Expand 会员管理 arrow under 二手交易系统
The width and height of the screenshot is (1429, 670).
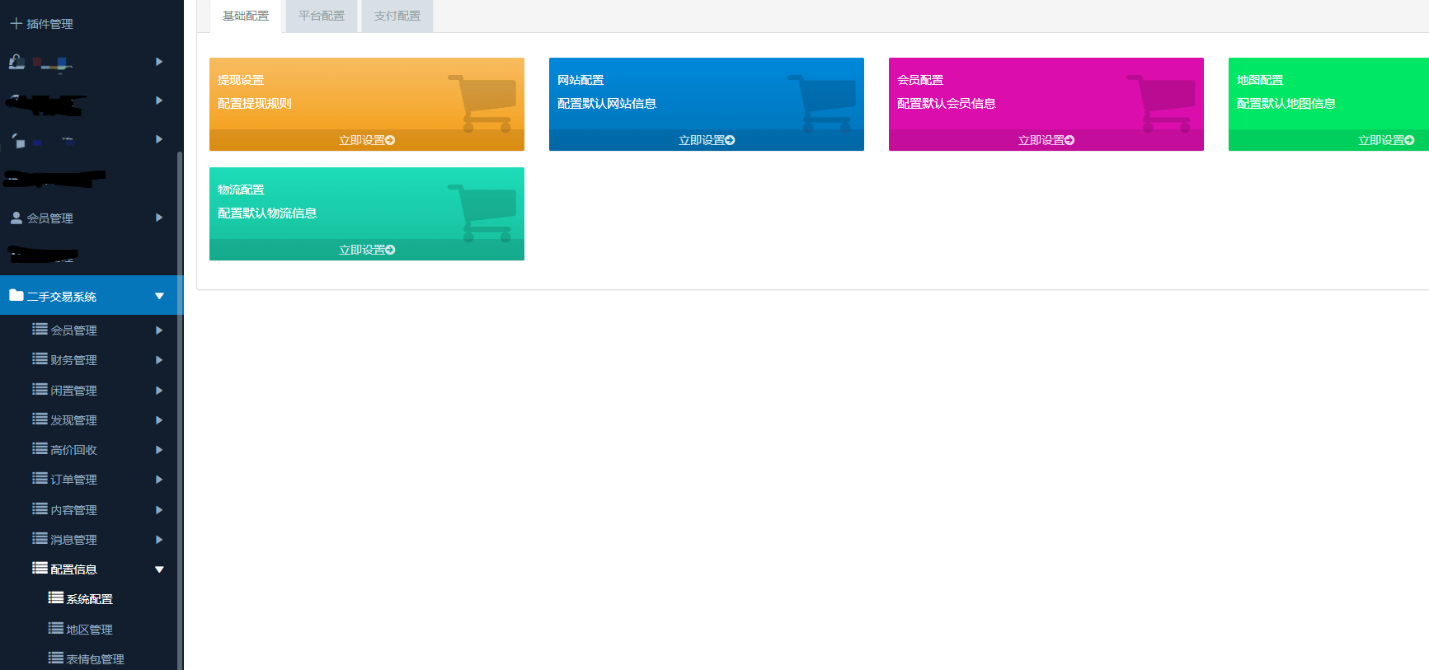click(x=159, y=330)
